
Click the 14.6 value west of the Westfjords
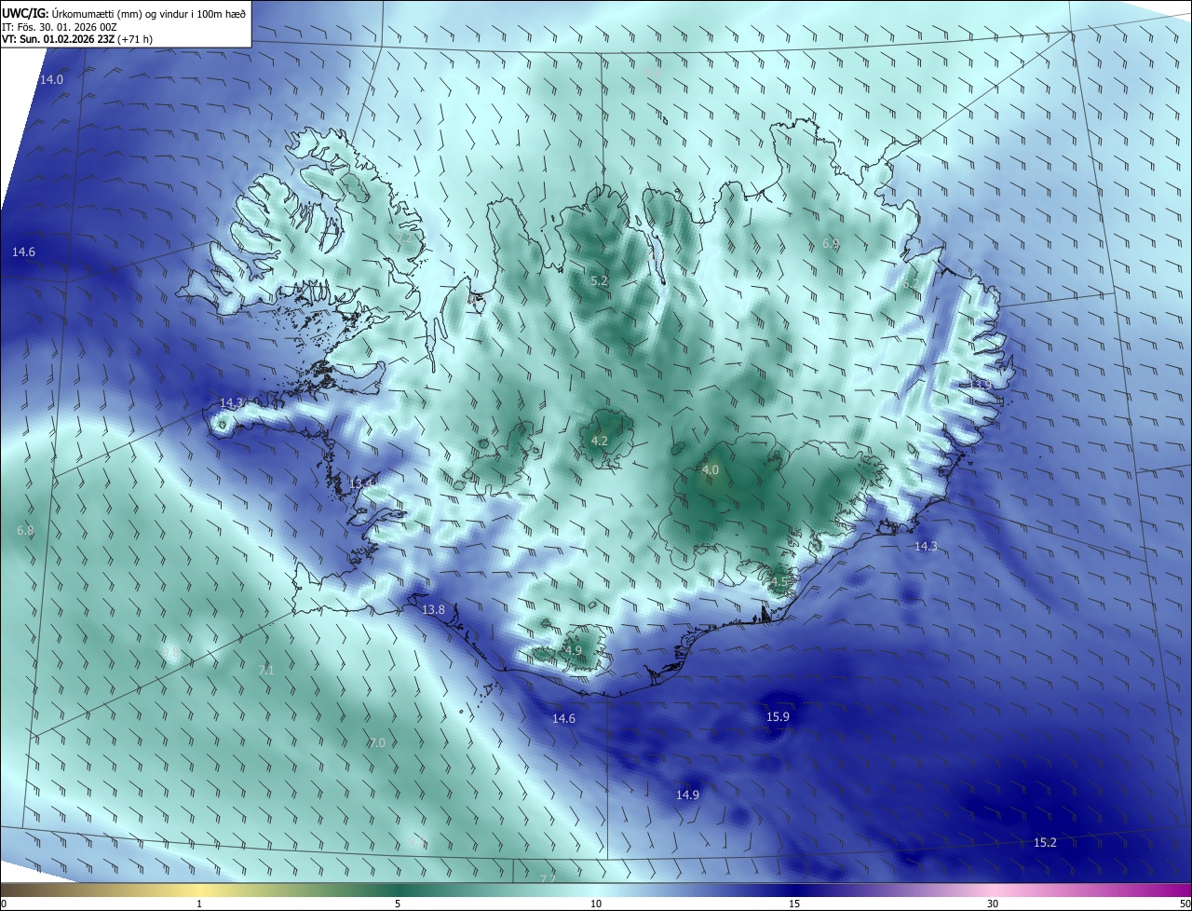click(x=23, y=252)
